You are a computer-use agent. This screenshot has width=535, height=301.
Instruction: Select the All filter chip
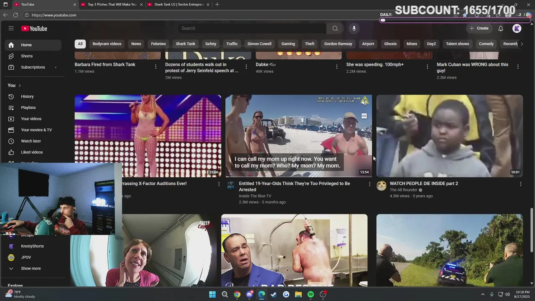click(80, 44)
